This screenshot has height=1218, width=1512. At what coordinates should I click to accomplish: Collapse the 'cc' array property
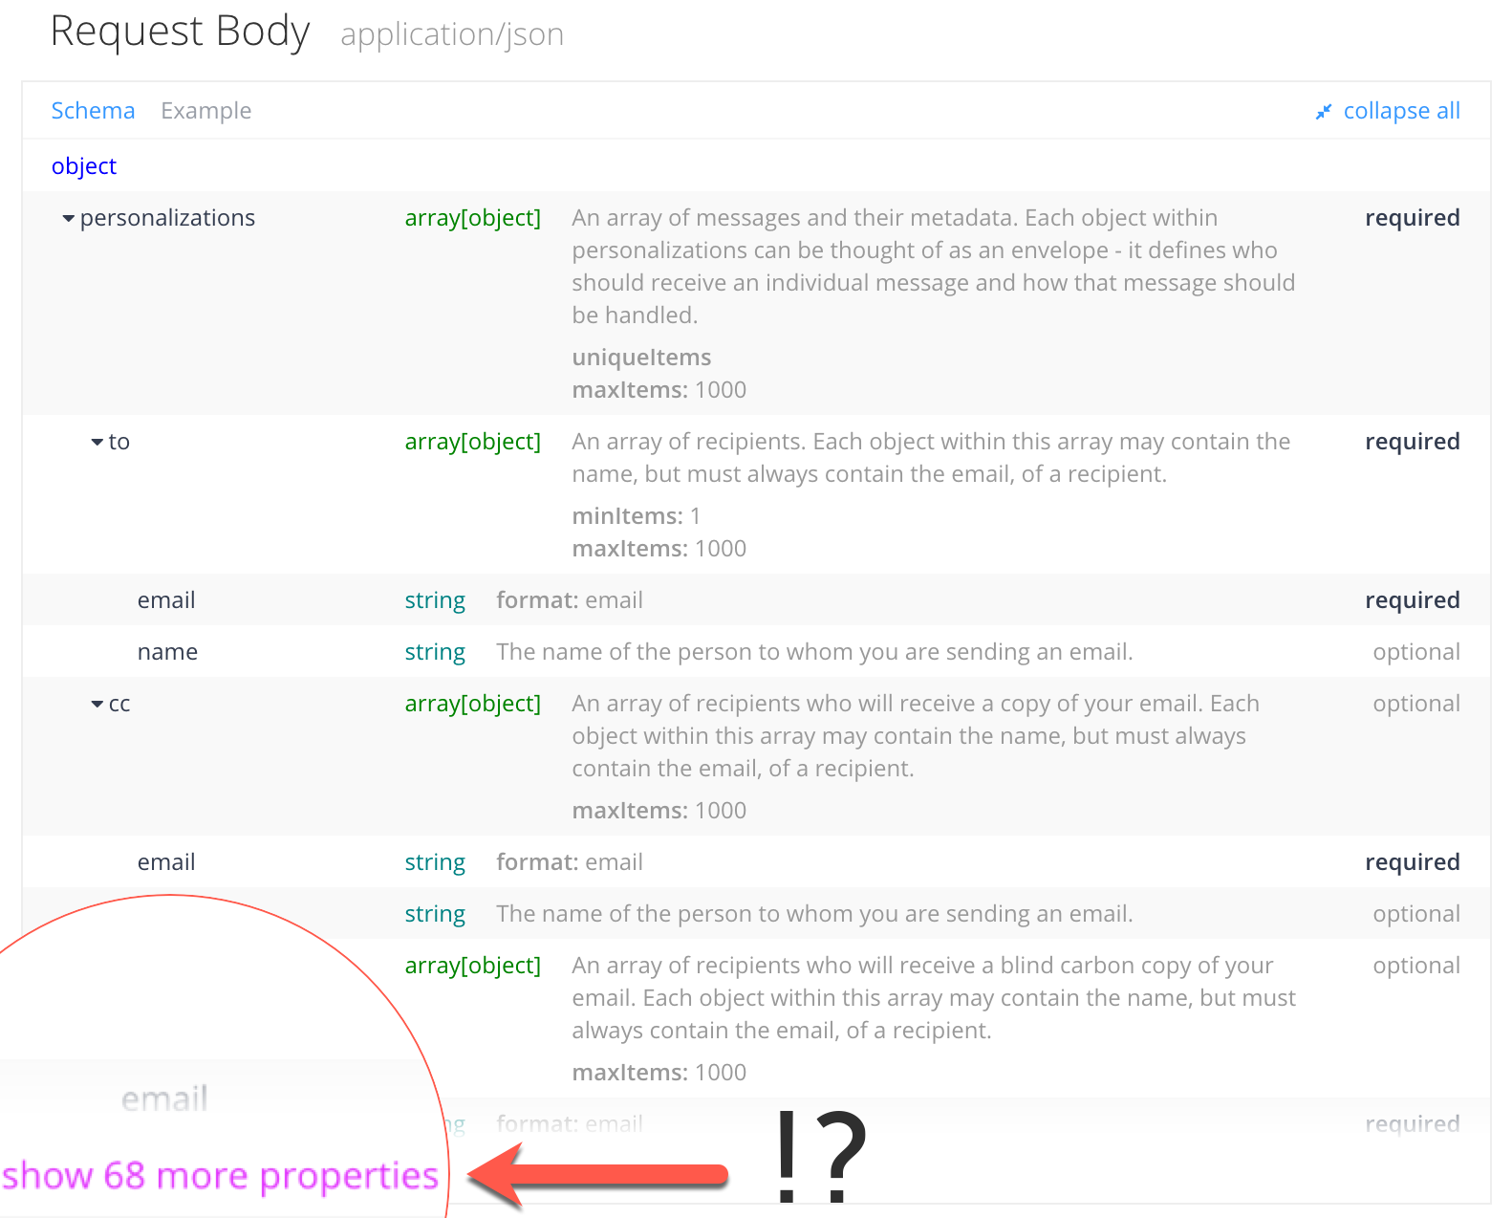click(97, 705)
